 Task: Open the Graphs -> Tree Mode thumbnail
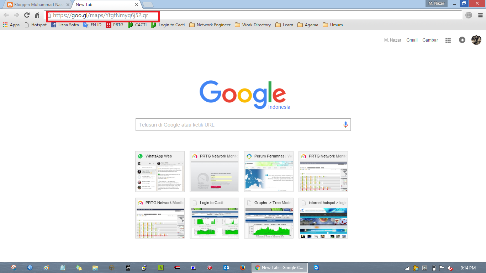(269, 218)
